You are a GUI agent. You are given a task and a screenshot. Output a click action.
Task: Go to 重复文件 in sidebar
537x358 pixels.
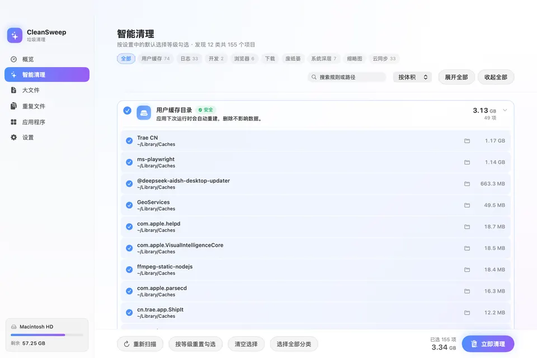[47, 106]
